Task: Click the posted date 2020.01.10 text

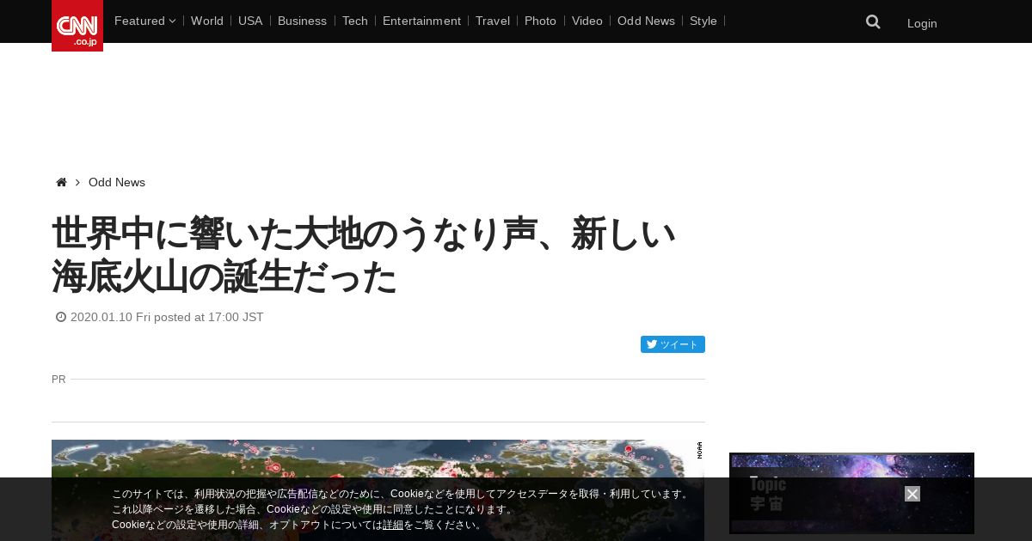Action: click(167, 317)
